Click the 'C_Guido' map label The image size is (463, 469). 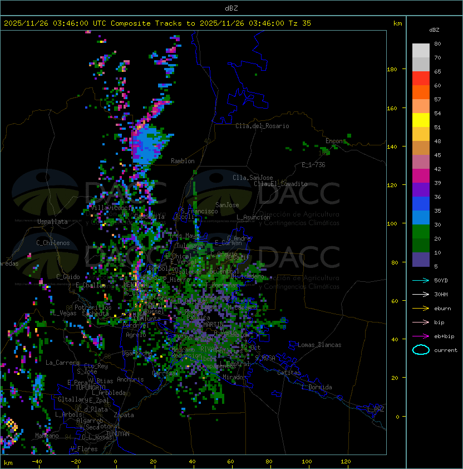point(68,277)
